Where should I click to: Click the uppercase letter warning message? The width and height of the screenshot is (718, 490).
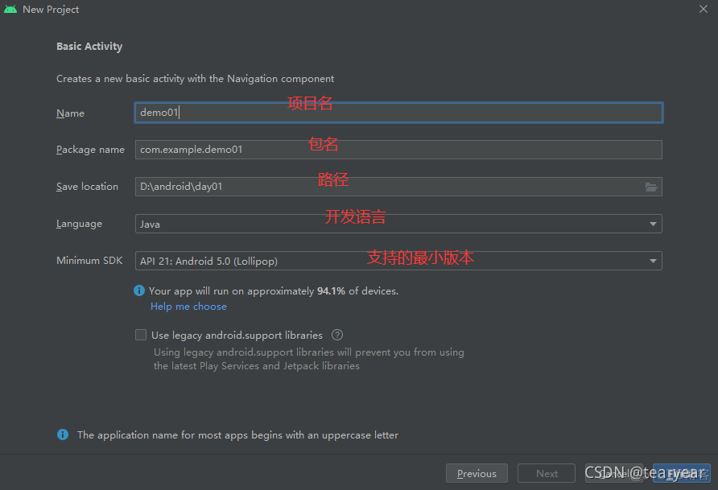coord(237,434)
